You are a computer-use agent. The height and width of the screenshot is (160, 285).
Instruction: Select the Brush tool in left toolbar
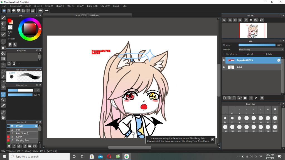tap(3, 17)
